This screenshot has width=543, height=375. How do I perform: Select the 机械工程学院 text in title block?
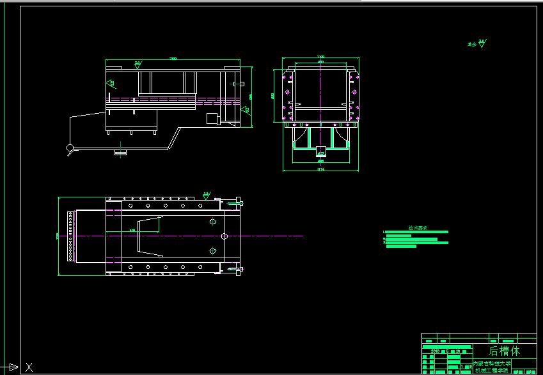click(x=491, y=371)
